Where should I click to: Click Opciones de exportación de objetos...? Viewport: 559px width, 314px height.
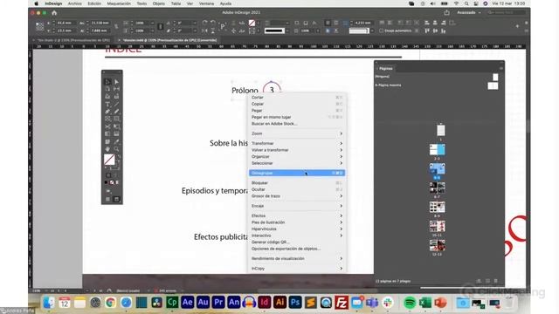(x=297, y=249)
